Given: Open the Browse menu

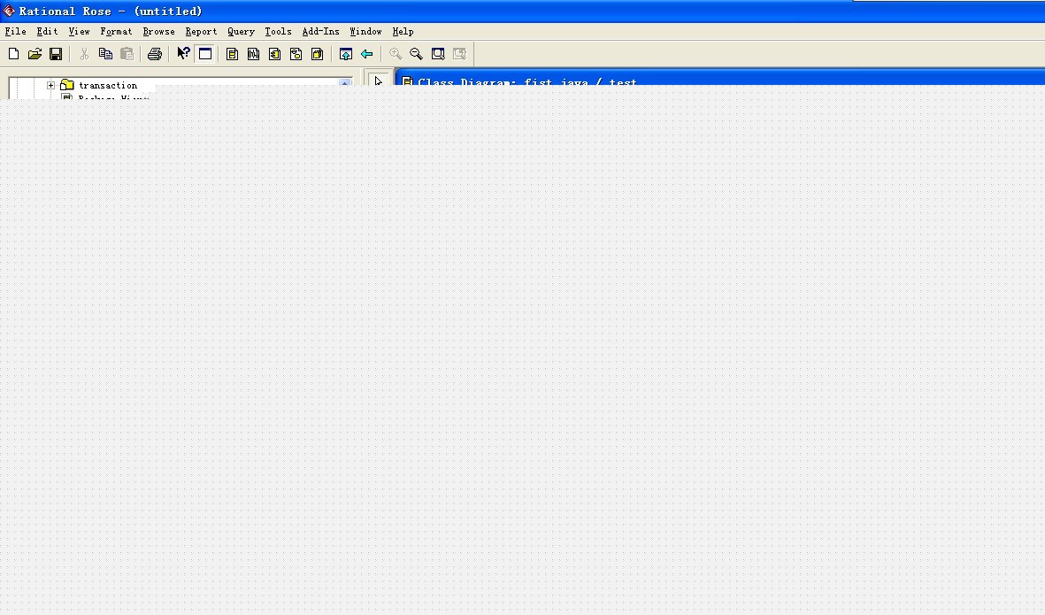Looking at the screenshot, I should (x=158, y=31).
